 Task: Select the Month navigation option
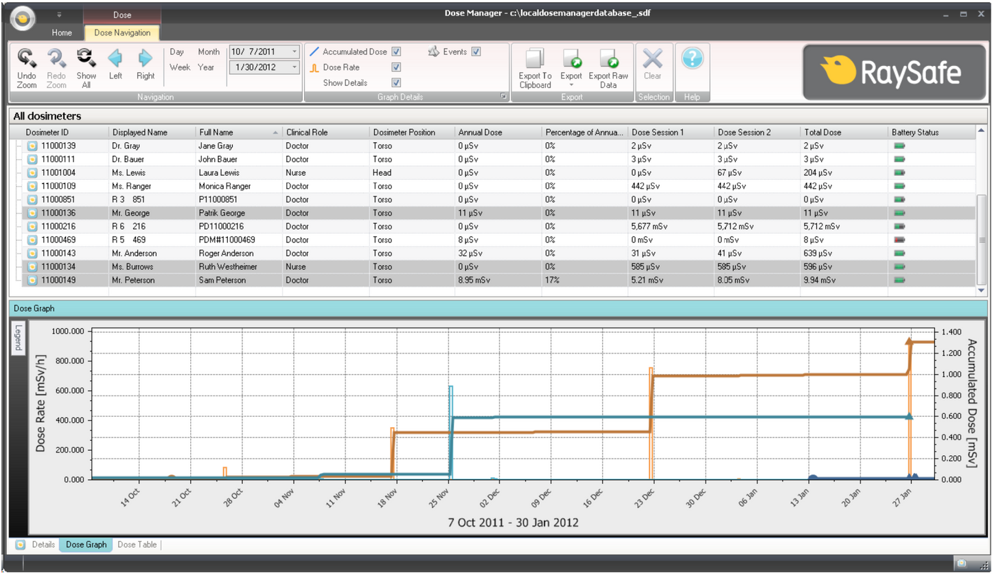click(x=209, y=51)
